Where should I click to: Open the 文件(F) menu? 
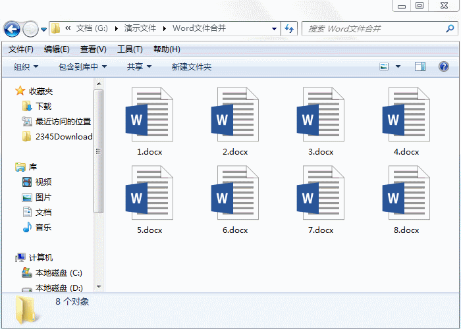[20, 49]
